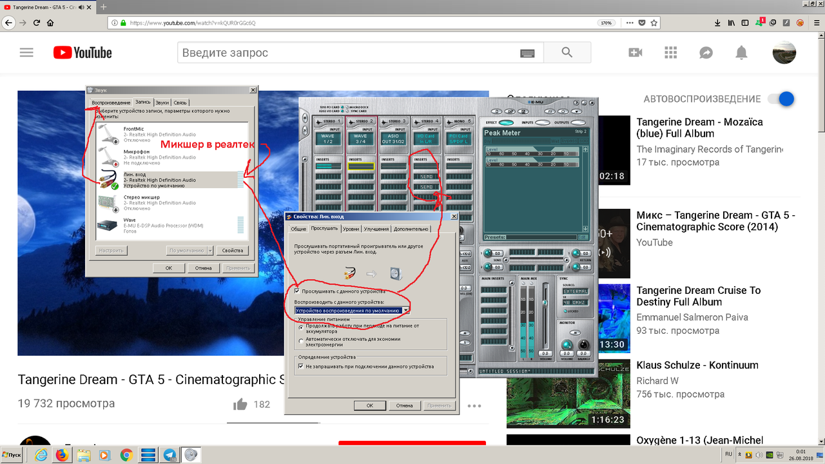Select Продолжать работу при переходе на питание radio
Image resolution: width=825 pixels, height=464 pixels.
[300, 328]
